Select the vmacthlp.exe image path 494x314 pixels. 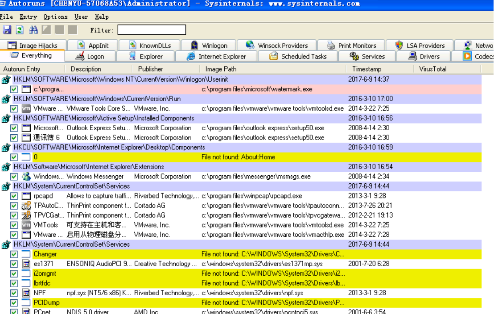[273, 235]
